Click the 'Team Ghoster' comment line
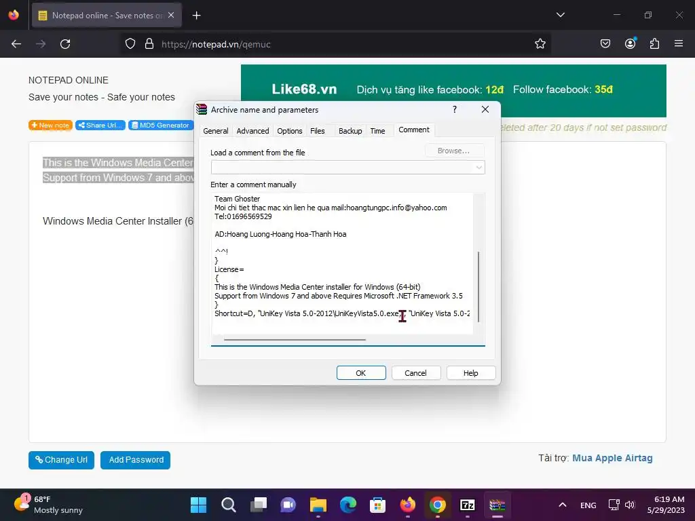The height and width of the screenshot is (521, 695). (x=237, y=199)
